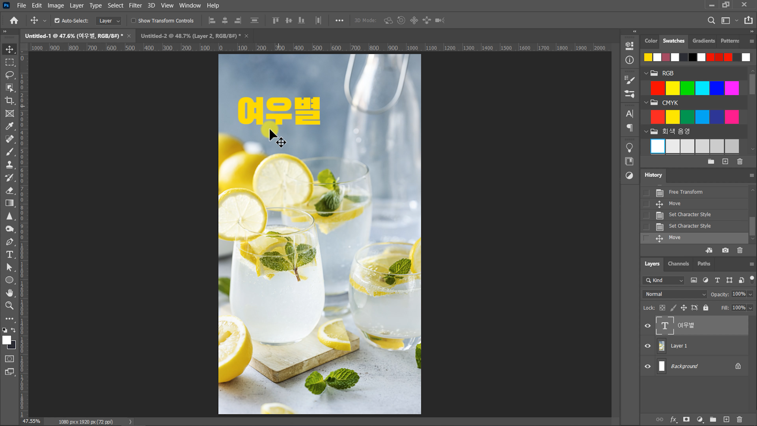Delete layer using Layers panel trash icon
This screenshot has width=757, height=426.
(x=740, y=419)
